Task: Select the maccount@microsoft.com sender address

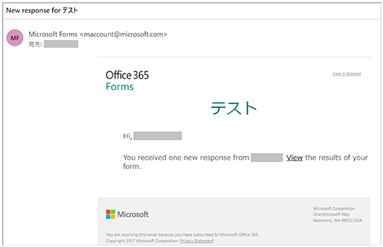Action: click(x=124, y=35)
